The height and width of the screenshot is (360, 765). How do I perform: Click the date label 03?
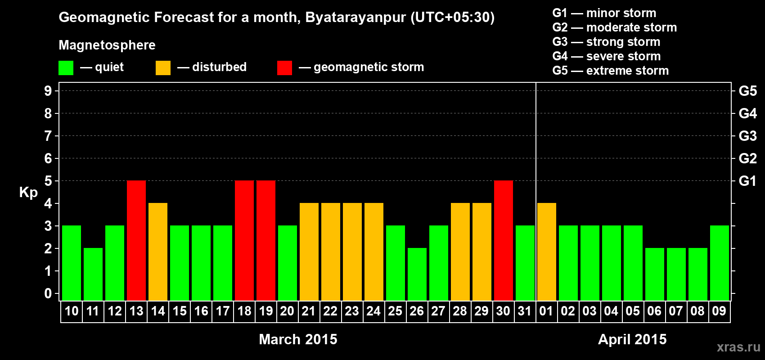590,311
